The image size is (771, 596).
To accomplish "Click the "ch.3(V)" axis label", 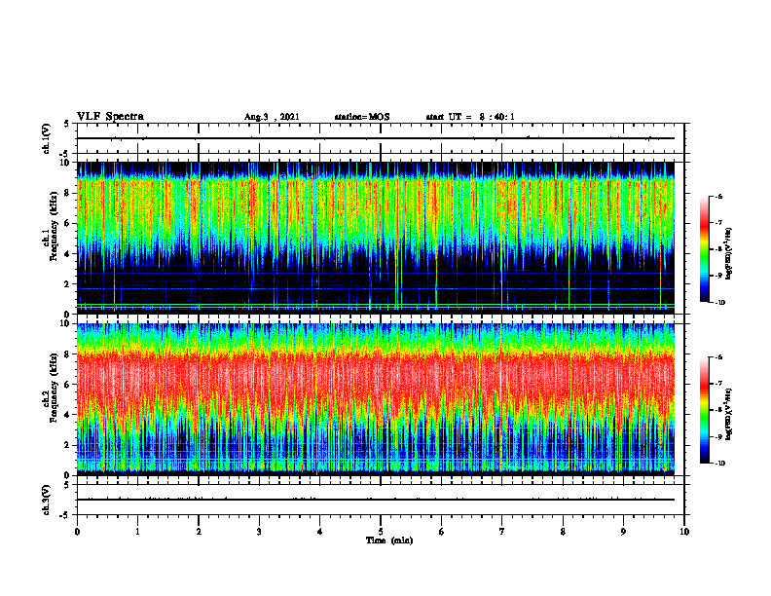I will 46,500.
